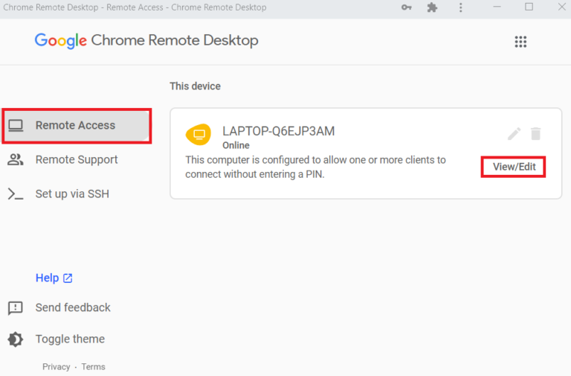This screenshot has width=571, height=376.
Task: Click the pencil edit icon for LAPTOP-Q6EJP3AM
Action: pyautogui.click(x=514, y=134)
